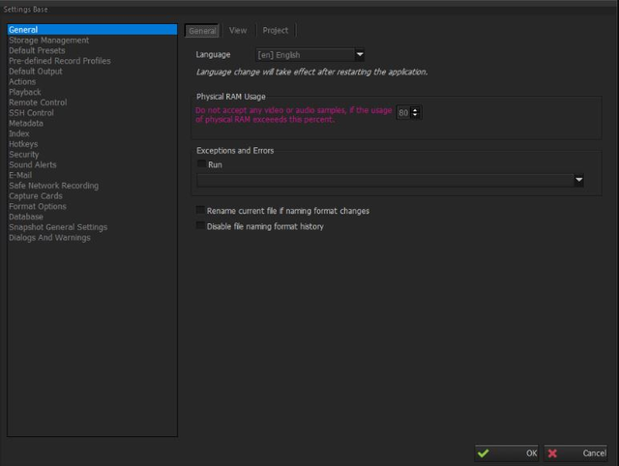
Task: Open the Hotkeys settings category
Action: coord(23,144)
